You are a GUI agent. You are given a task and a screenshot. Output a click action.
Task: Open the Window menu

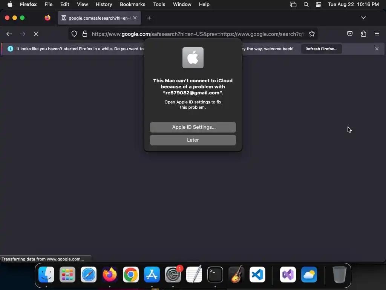click(x=182, y=5)
